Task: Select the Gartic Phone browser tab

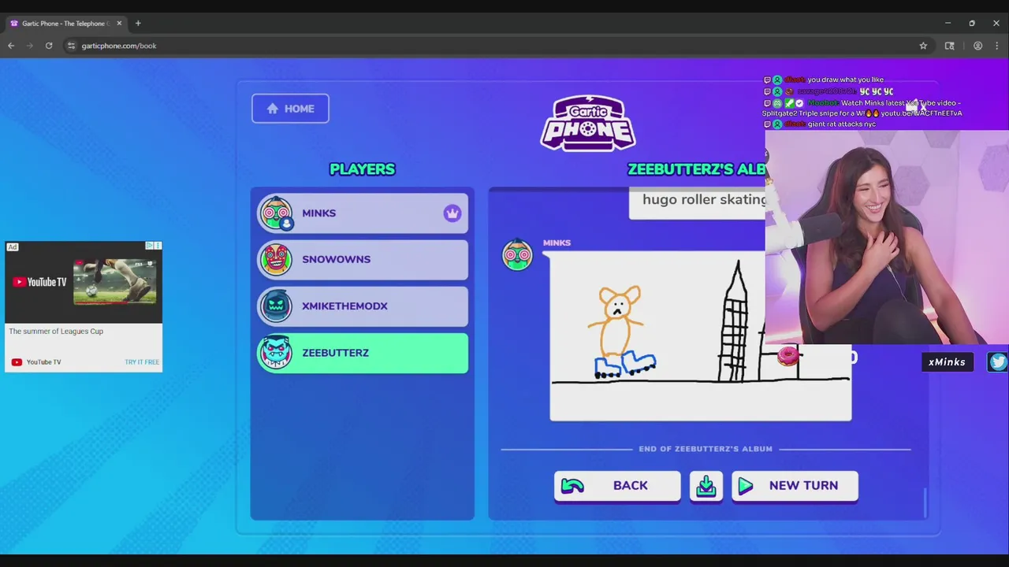Action: point(65,24)
